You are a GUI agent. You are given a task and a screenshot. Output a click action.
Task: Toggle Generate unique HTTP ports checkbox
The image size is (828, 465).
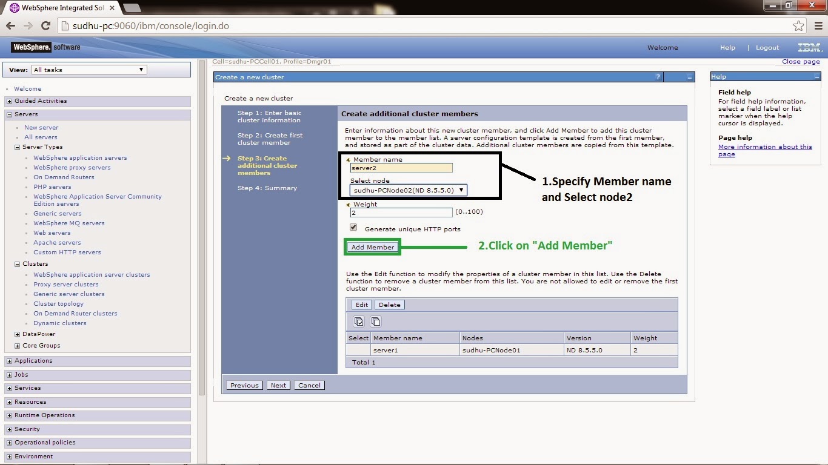(x=353, y=228)
